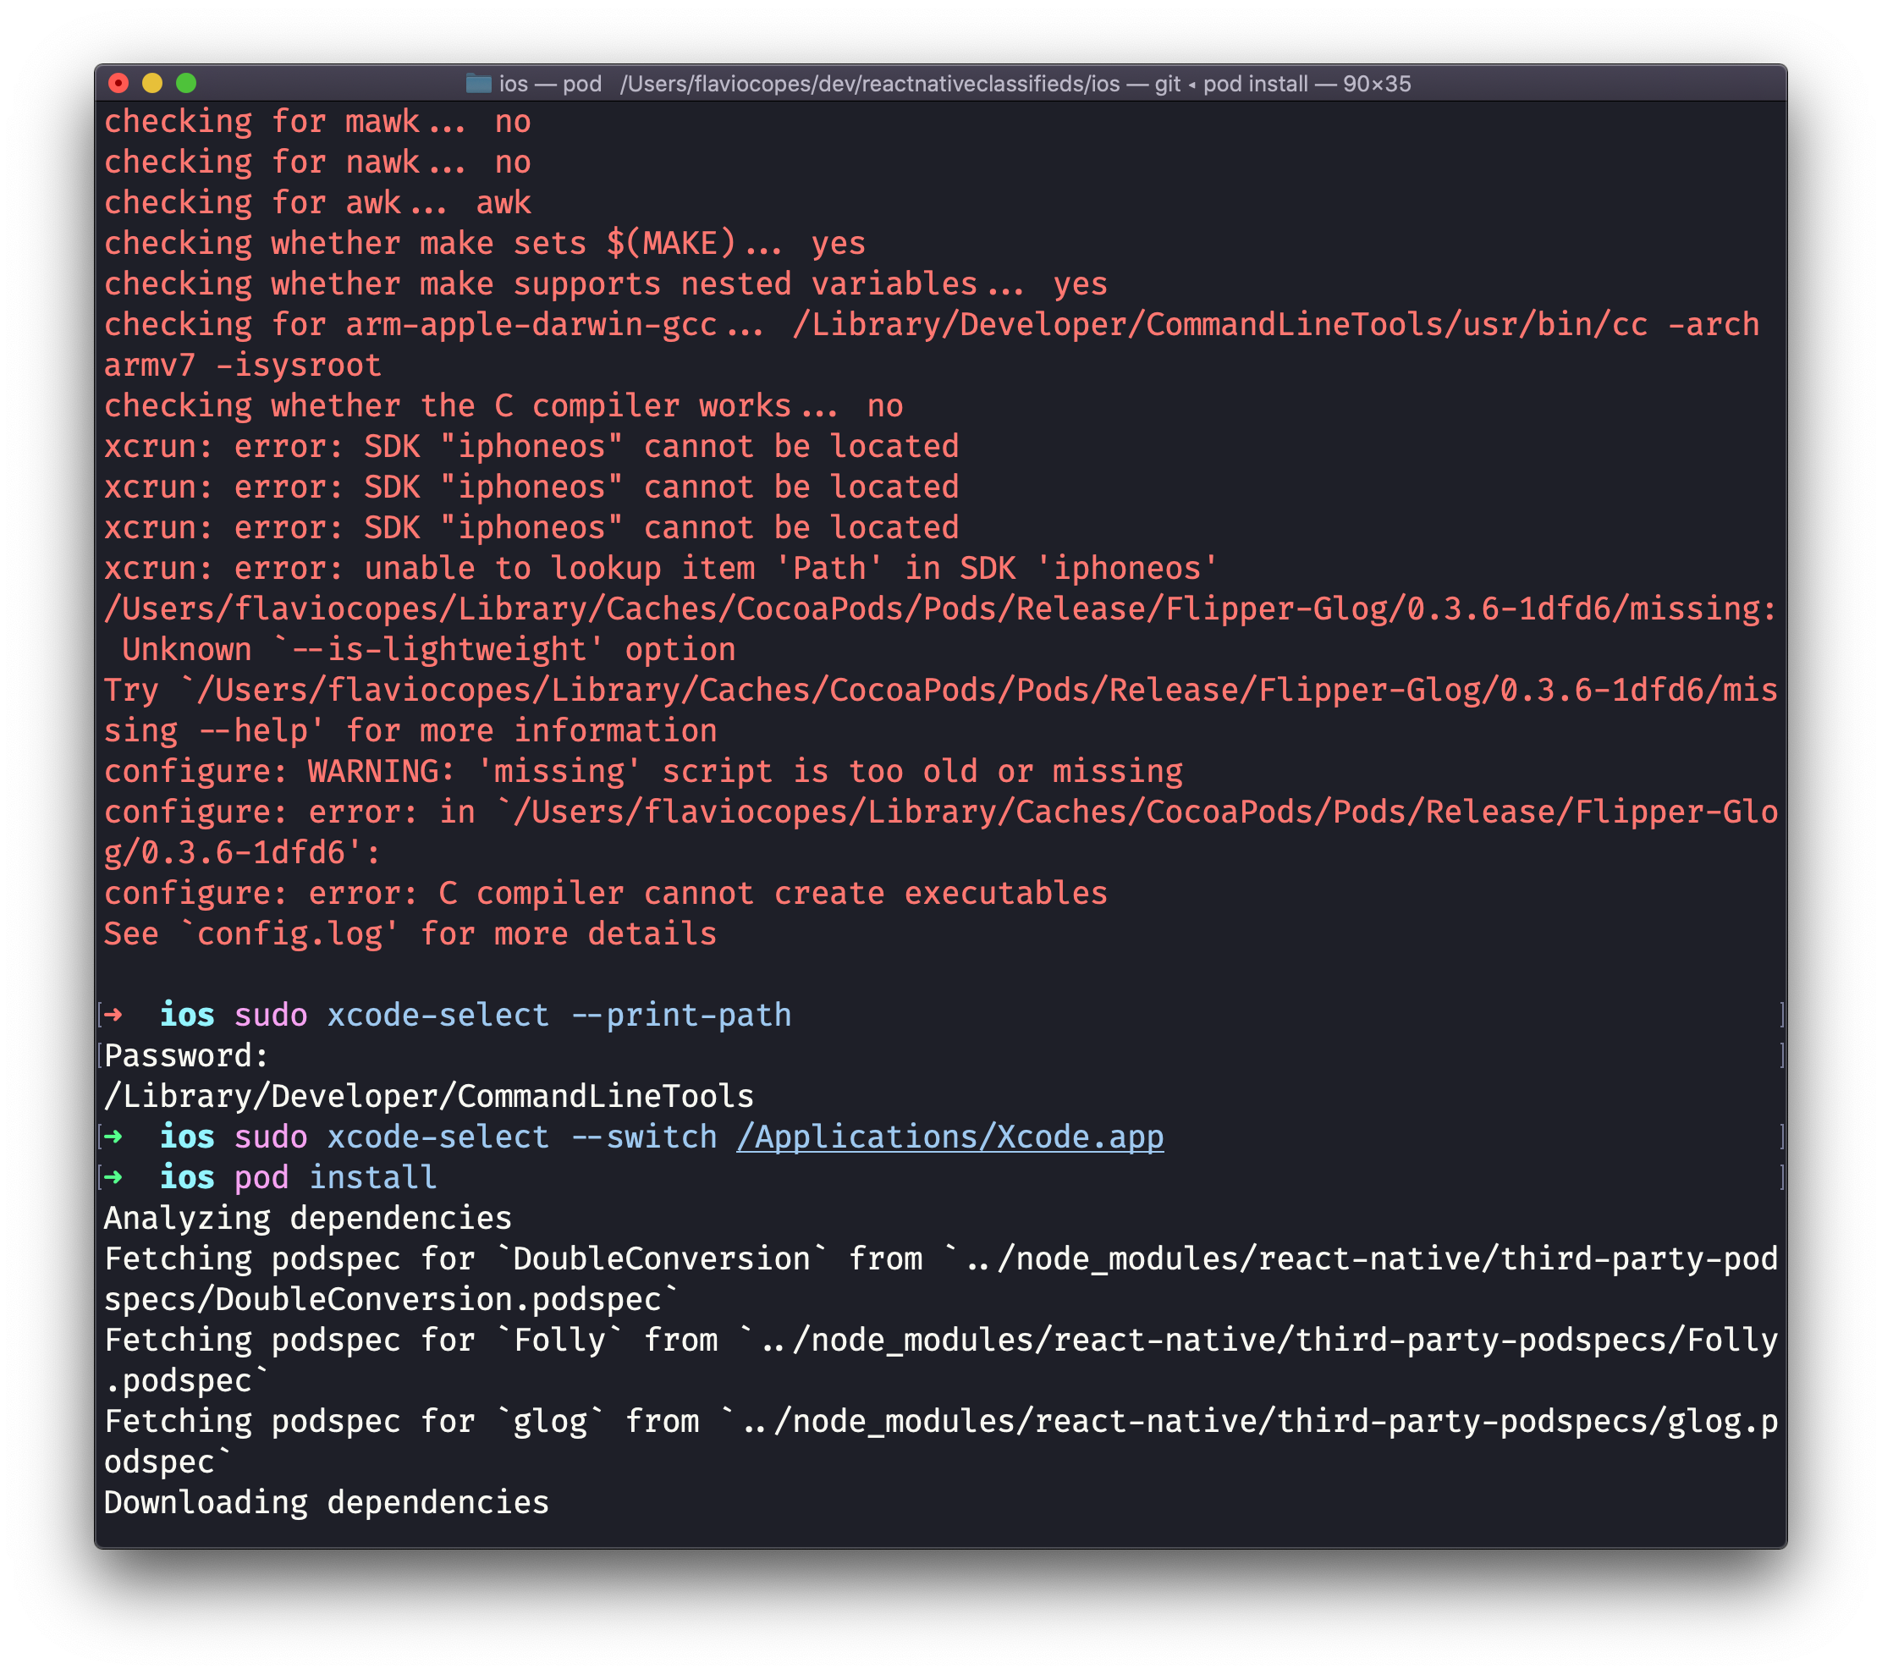Click the first 'SDK "iphoneos" cannot be located' line

point(661,447)
